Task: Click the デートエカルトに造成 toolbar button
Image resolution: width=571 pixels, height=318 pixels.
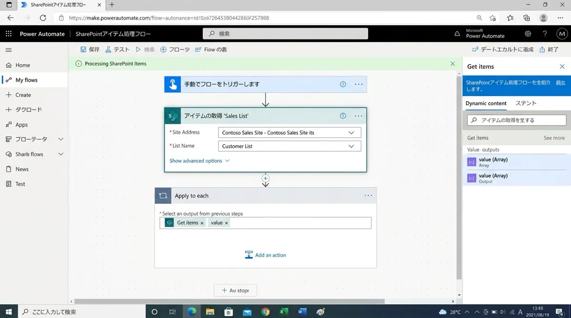Action: (502, 49)
